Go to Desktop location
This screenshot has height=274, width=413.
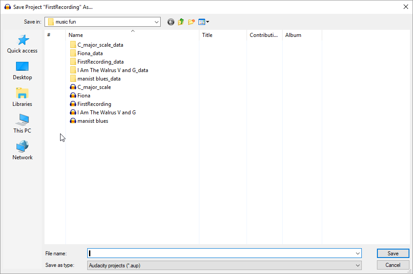(22, 71)
